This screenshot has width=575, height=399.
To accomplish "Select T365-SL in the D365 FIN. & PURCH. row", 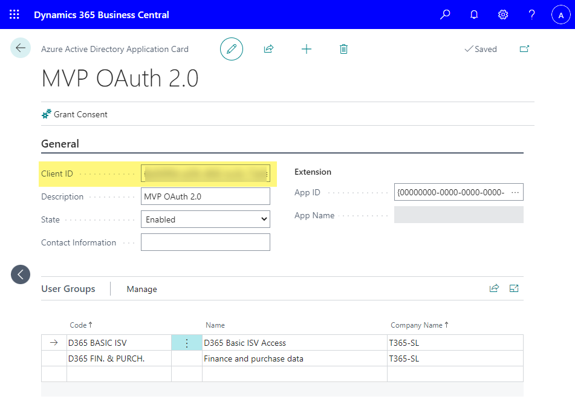I will tap(455, 358).
